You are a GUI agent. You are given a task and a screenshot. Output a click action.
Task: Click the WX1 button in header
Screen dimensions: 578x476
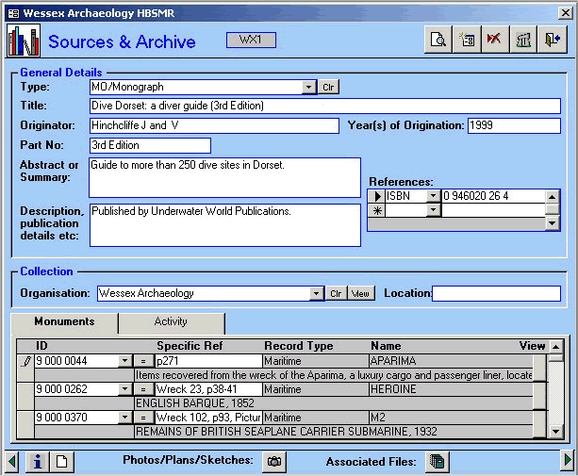(250, 40)
